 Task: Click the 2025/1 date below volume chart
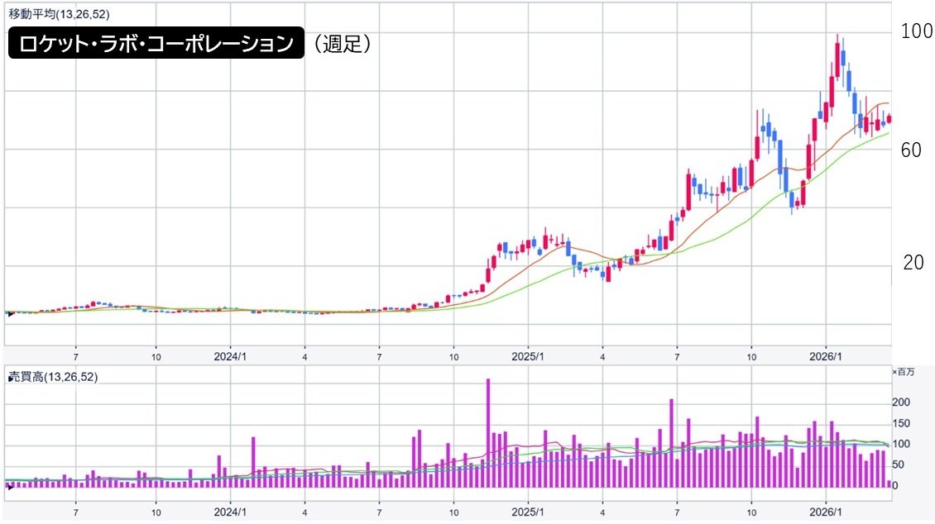pos(527,512)
